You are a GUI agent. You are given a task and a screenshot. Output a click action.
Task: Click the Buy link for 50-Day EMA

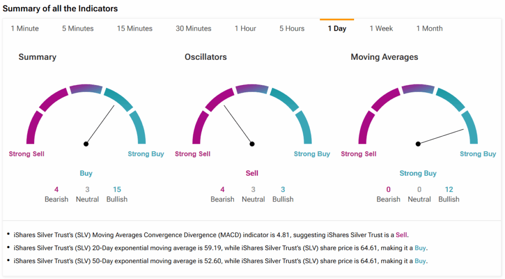420,261
